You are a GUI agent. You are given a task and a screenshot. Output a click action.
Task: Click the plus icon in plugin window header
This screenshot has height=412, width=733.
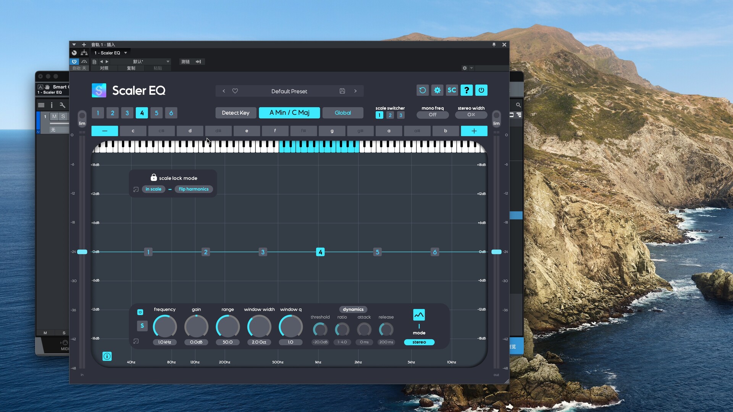[x=84, y=45]
